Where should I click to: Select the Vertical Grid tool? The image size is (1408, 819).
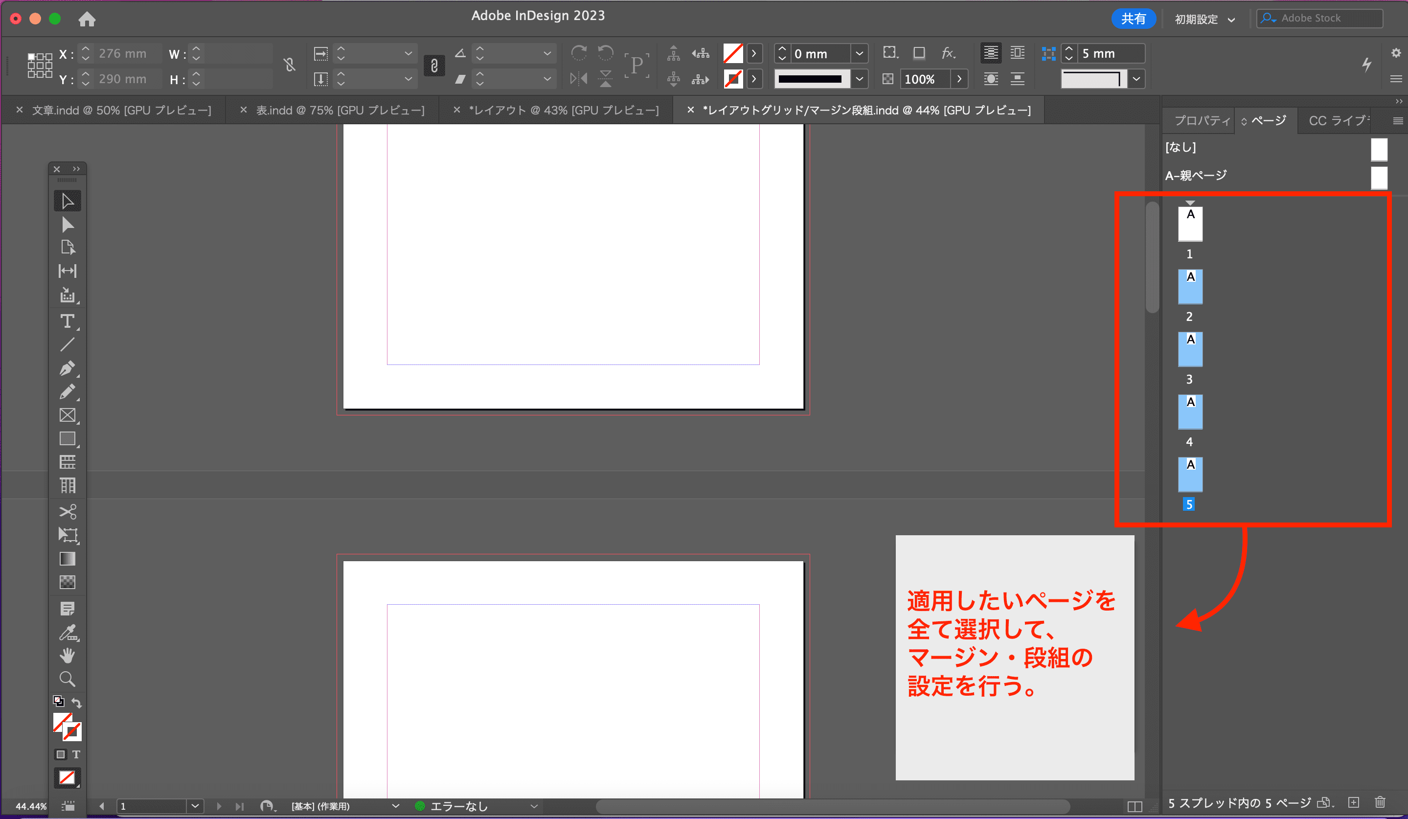click(x=68, y=485)
